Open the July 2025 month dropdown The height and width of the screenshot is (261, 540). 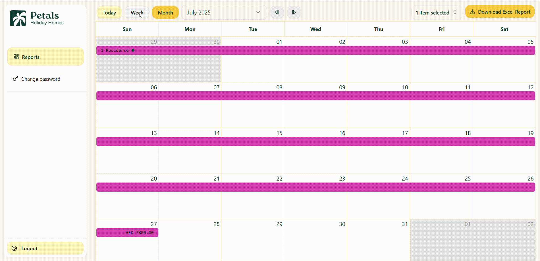[x=224, y=13]
